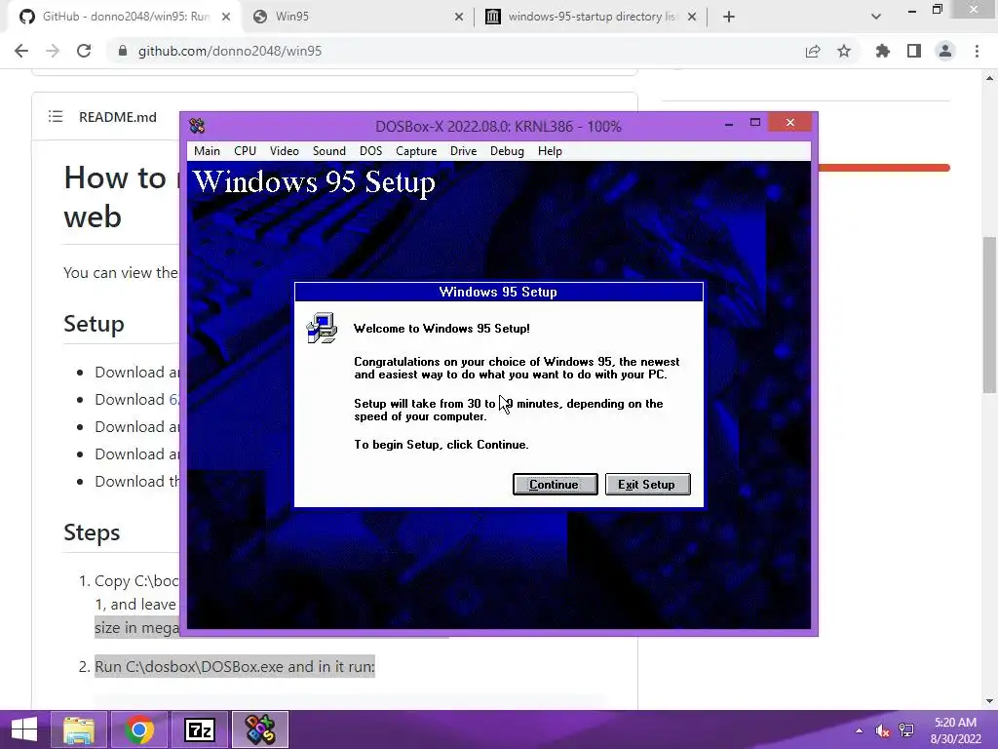This screenshot has width=998, height=749.
Task: Click the red progress bar on GitHub page
Action: tap(884, 168)
